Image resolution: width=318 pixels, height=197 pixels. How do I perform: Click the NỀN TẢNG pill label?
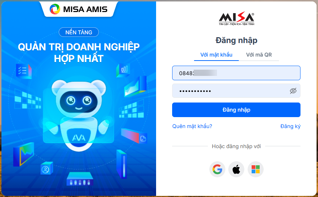coord(79,32)
